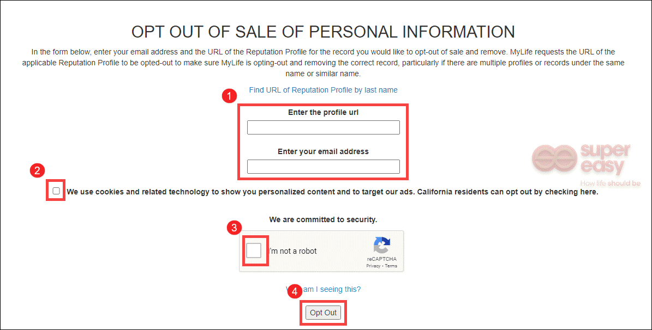
Task: Click the red step 3 circle marker
Action: [x=234, y=228]
